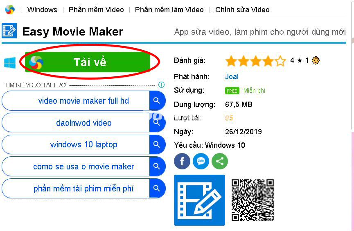The width and height of the screenshot is (354, 231).
Task: Click search icon beside 'windows 10 laptop'
Action: [157, 144]
